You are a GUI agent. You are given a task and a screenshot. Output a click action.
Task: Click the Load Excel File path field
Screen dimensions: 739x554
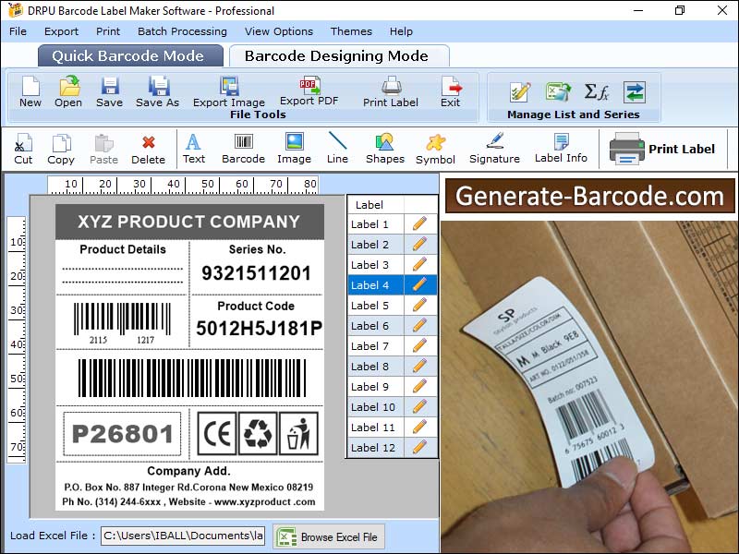(x=182, y=536)
